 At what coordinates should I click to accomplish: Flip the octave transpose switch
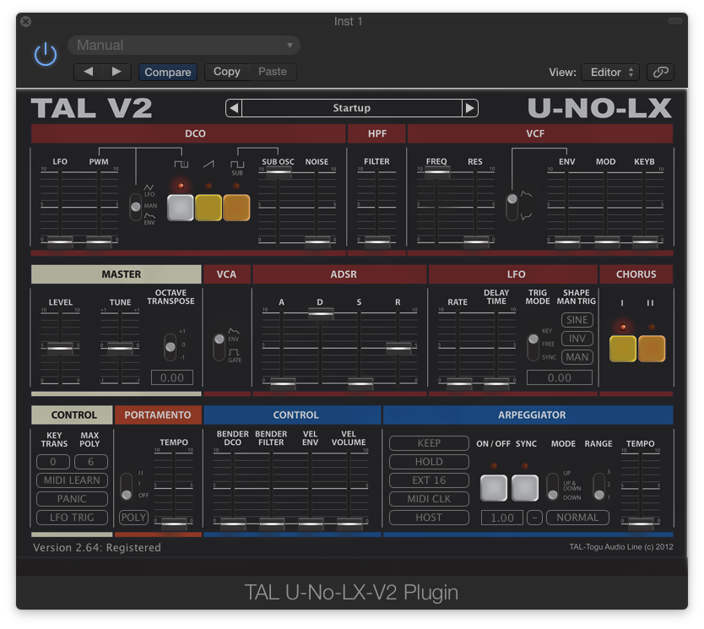point(171,347)
